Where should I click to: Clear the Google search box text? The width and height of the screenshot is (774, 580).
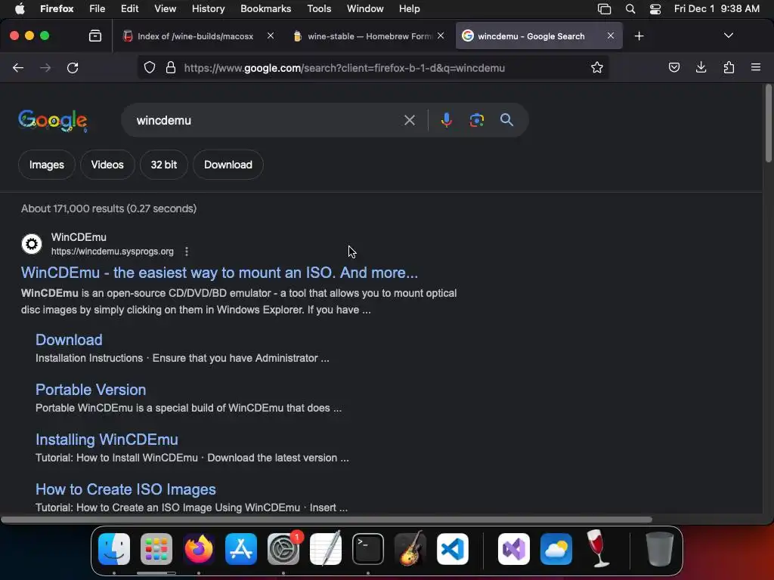coord(409,120)
